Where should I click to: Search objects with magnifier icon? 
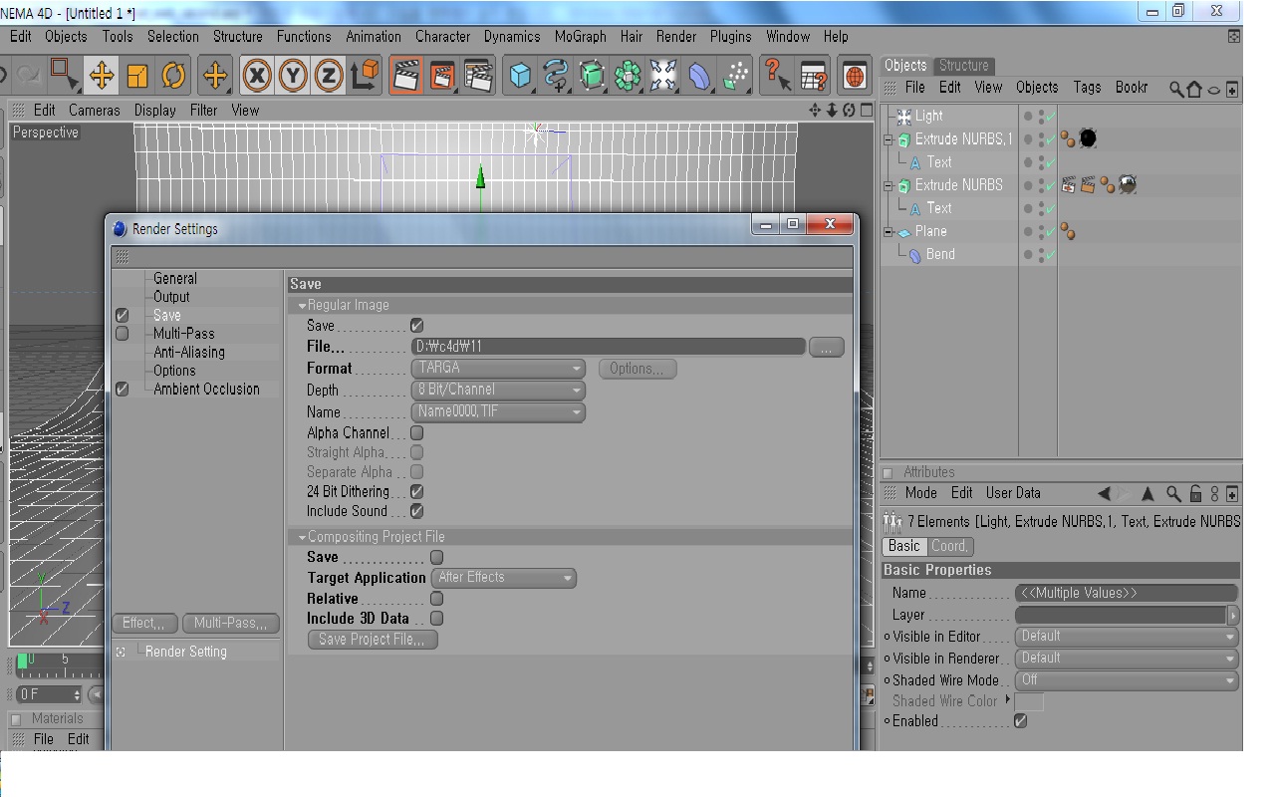pos(1177,89)
